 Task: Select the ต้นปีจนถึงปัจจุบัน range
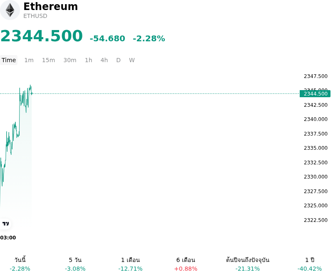click(248, 264)
